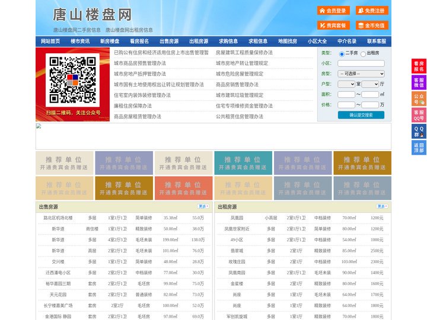Screen dimensions: 427x320
Task: Open 金星楼 rental listing
Action: click(x=237, y=283)
